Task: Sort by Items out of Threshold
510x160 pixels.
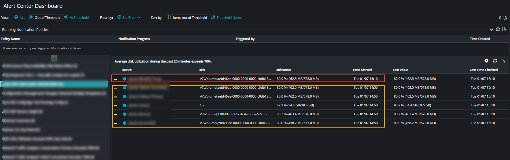Action: tap(187, 18)
